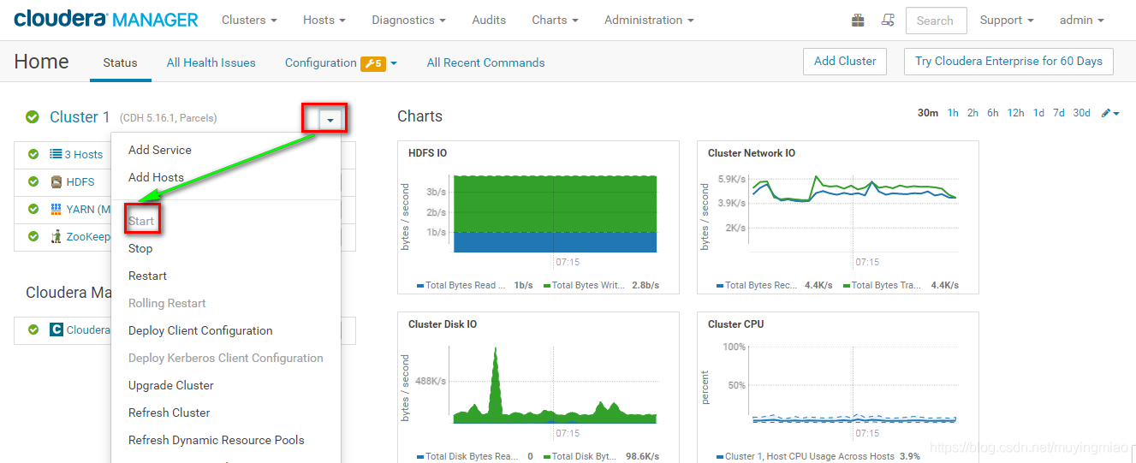Open the Cluster 1 link
Image resolution: width=1136 pixels, height=463 pixels.
pyautogui.click(x=80, y=117)
